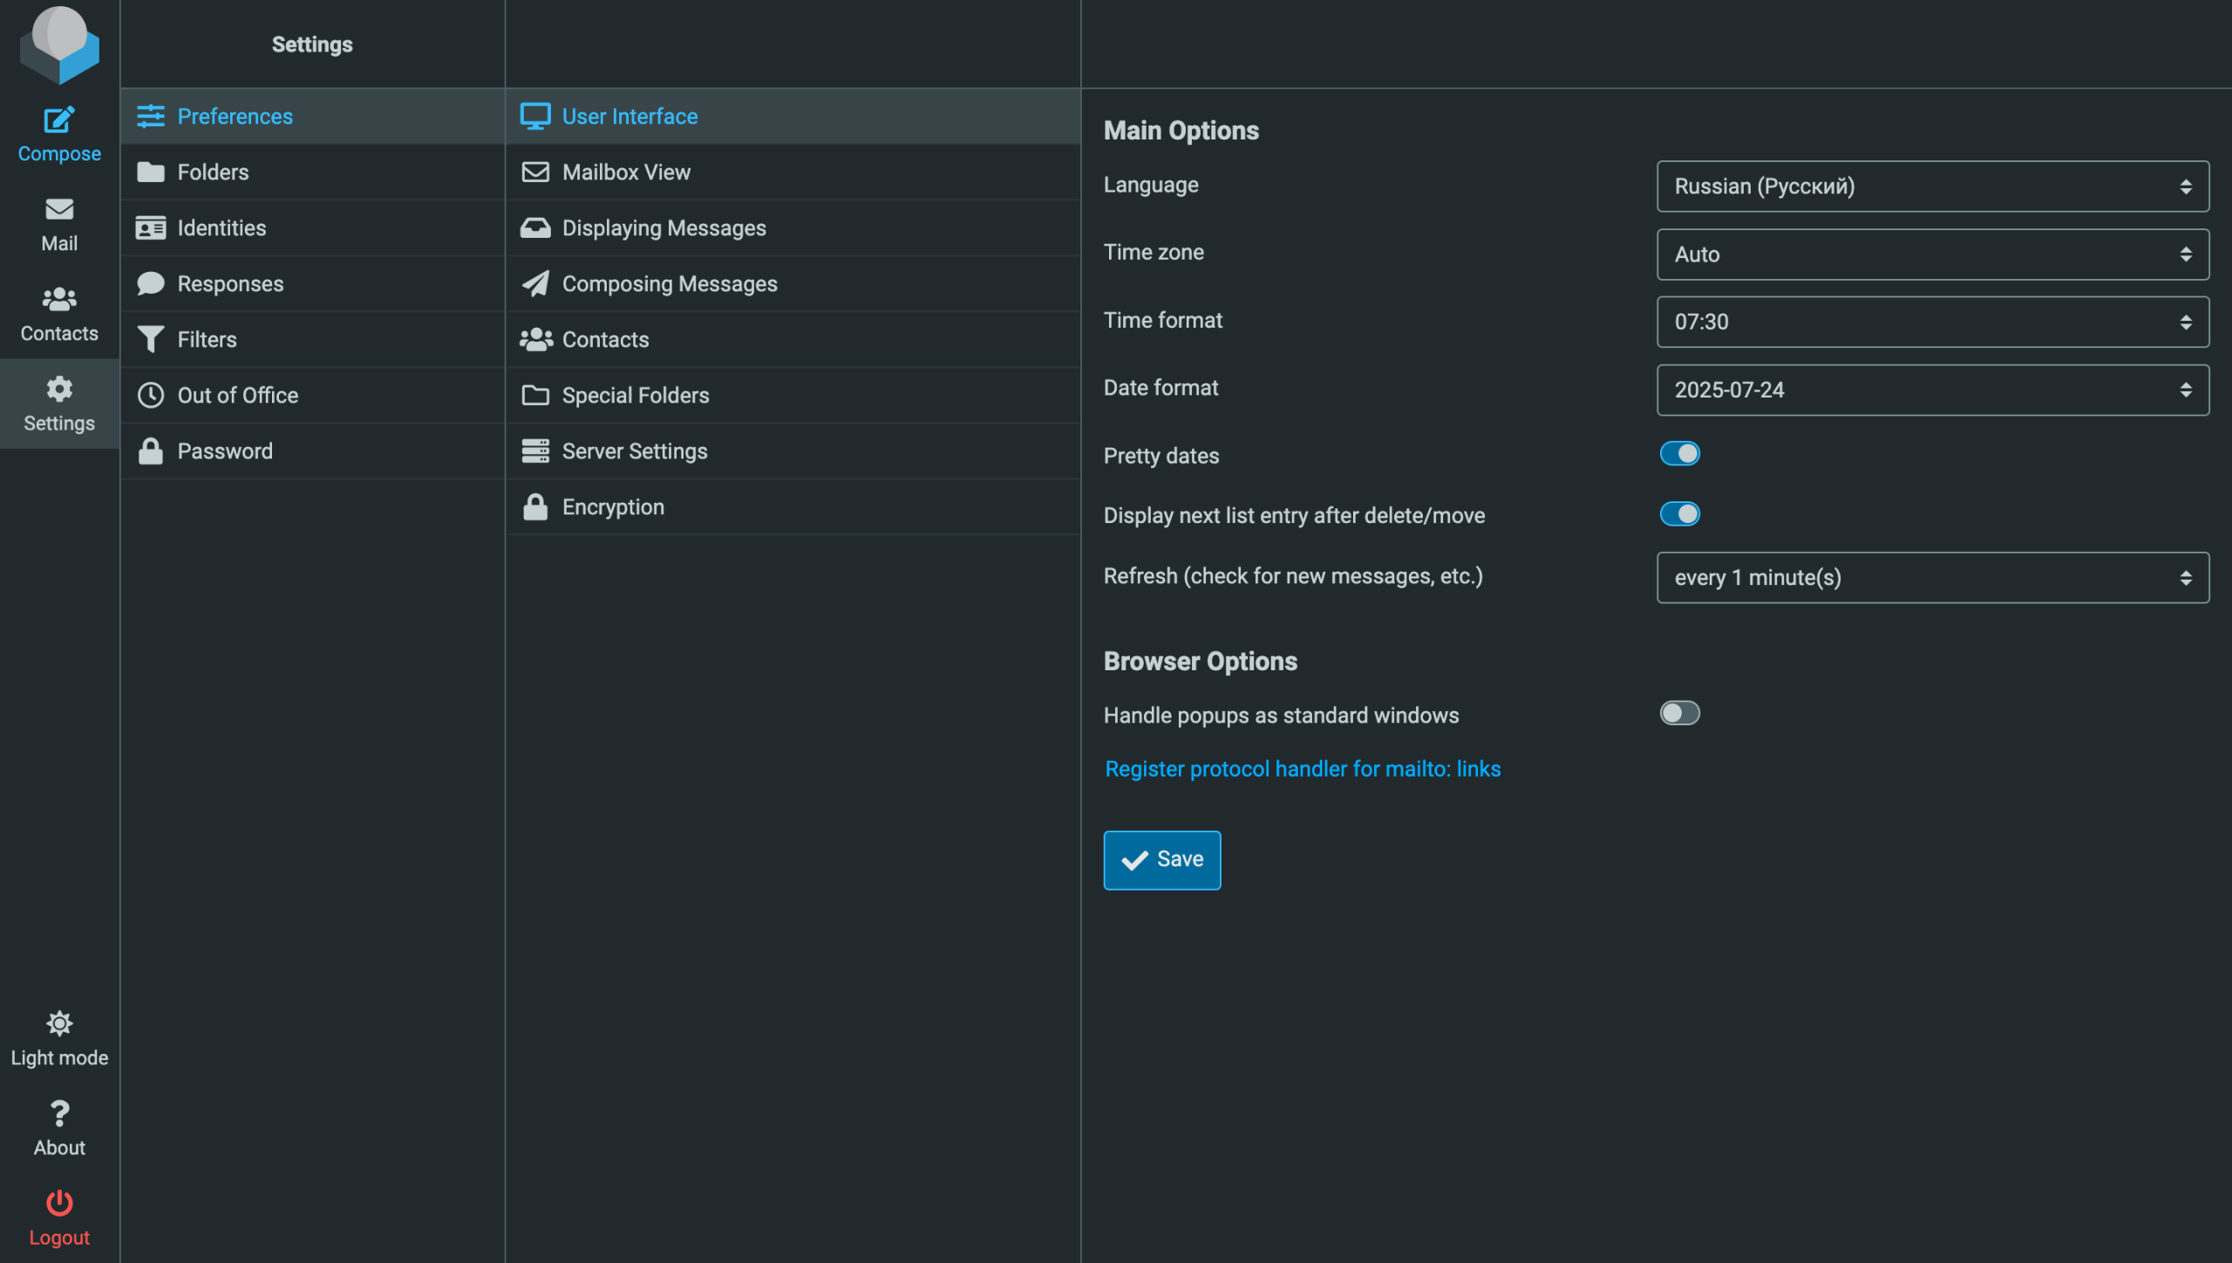Image resolution: width=2232 pixels, height=1263 pixels.
Task: Open Password settings label
Action: 225,451
